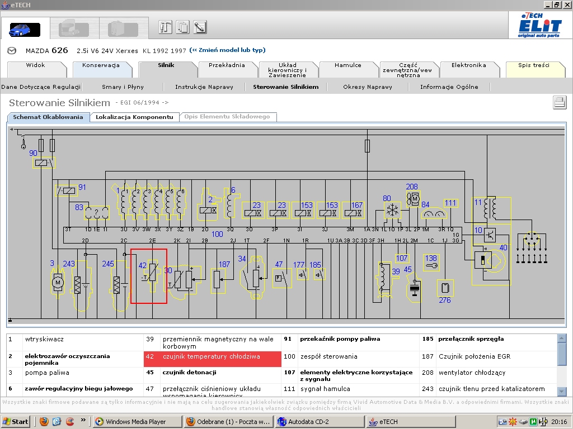Click Firefox icon in quick launch bar

coord(44,421)
